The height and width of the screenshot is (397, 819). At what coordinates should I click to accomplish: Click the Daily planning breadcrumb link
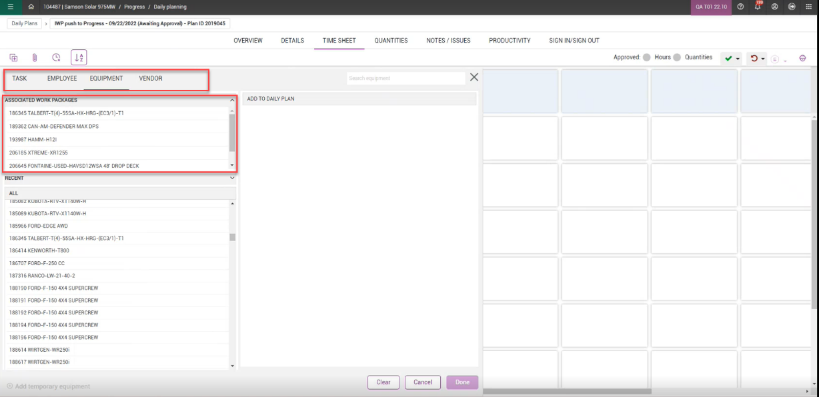(170, 7)
